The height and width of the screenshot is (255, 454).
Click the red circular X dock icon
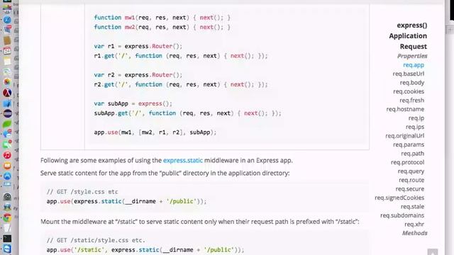coord(7,93)
